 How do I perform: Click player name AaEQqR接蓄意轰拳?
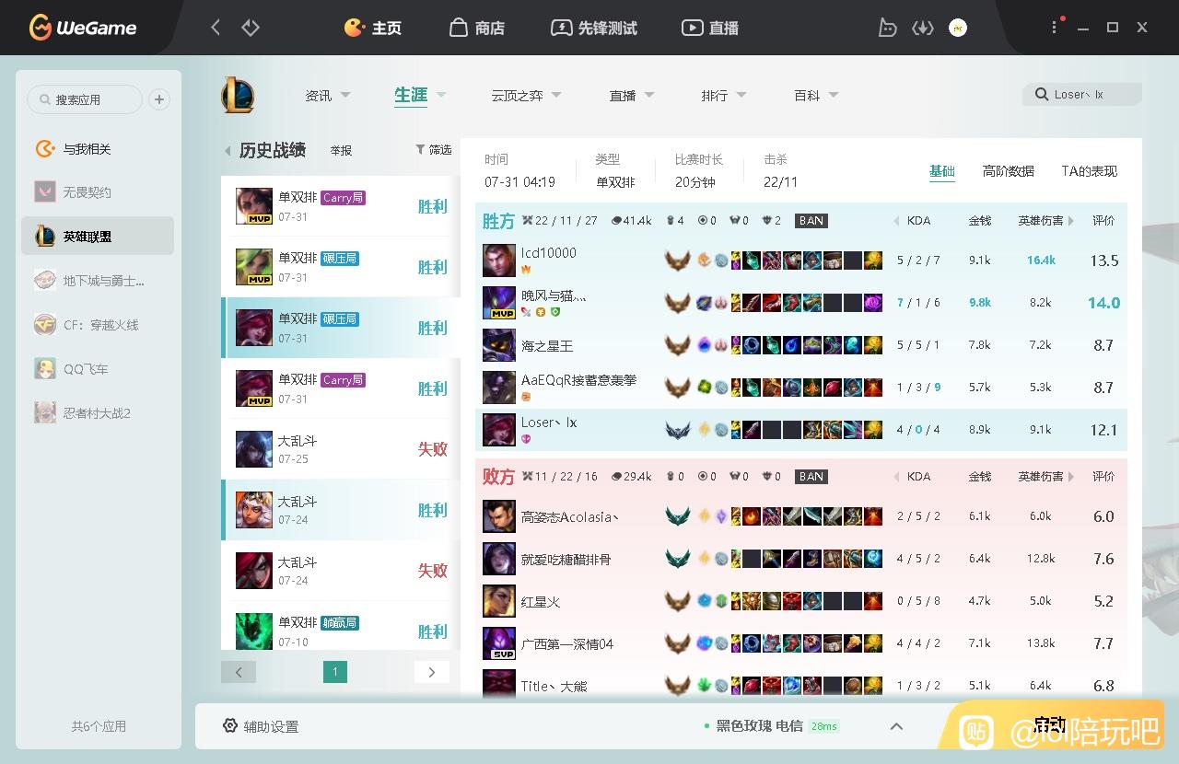pyautogui.click(x=578, y=380)
